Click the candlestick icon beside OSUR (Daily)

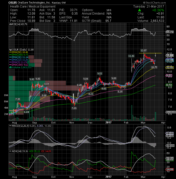10,50
